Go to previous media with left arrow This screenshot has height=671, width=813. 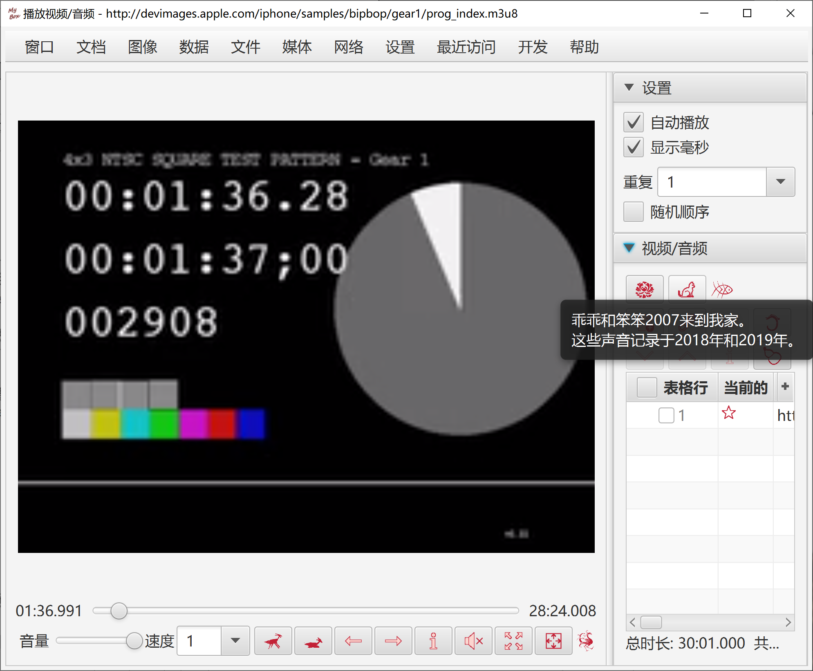coord(353,641)
